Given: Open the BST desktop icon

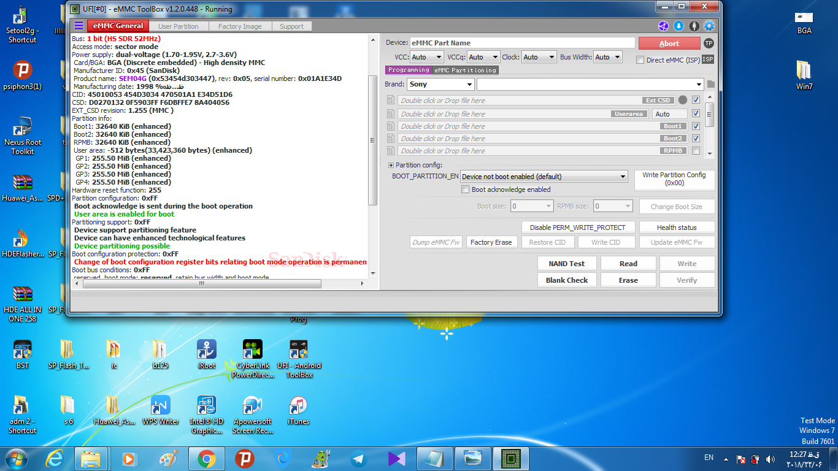Looking at the screenshot, I should click(23, 354).
